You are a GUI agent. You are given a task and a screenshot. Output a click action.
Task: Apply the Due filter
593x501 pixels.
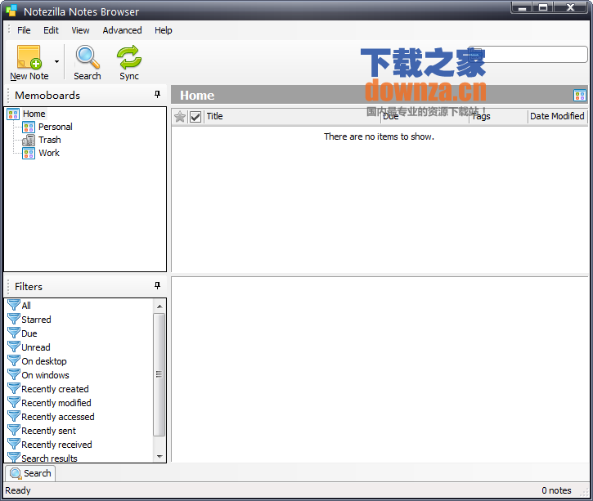tap(29, 333)
